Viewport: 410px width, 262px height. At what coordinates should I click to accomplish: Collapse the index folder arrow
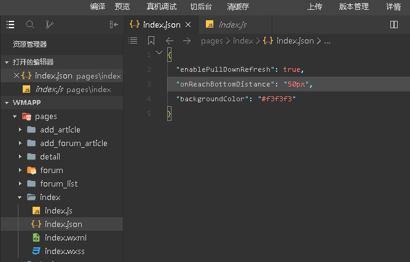pos(20,198)
